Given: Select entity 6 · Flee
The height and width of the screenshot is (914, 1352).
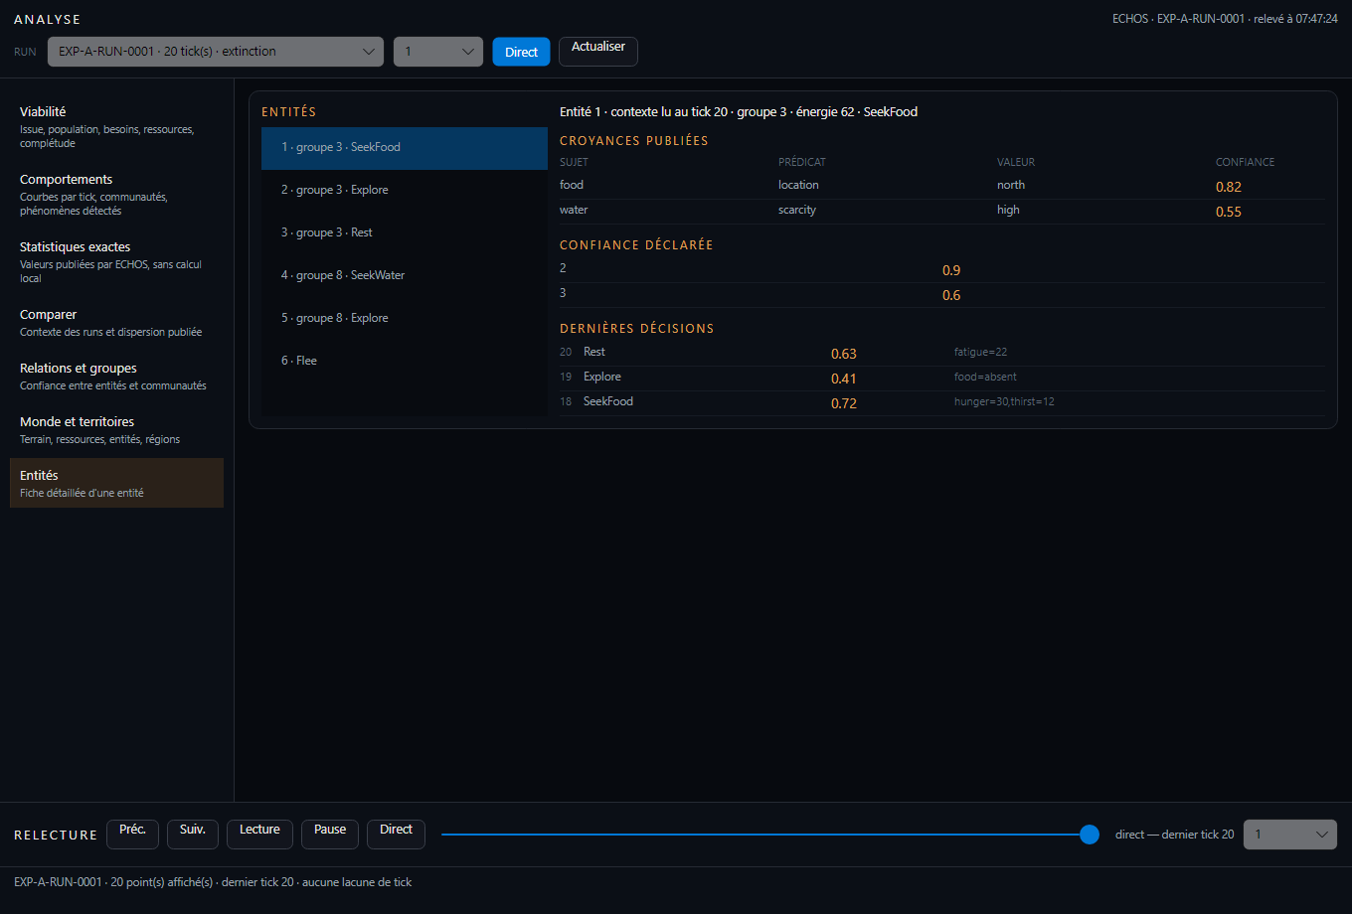Looking at the screenshot, I should 405,362.
